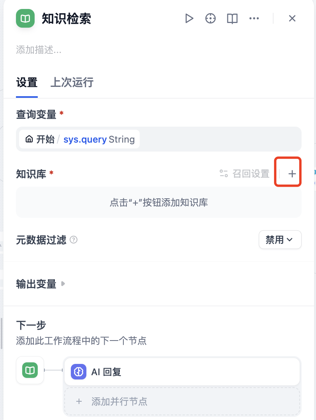Image resolution: width=316 pixels, height=420 pixels.
Task: Open 召回设置 retrieval settings
Action: point(245,174)
